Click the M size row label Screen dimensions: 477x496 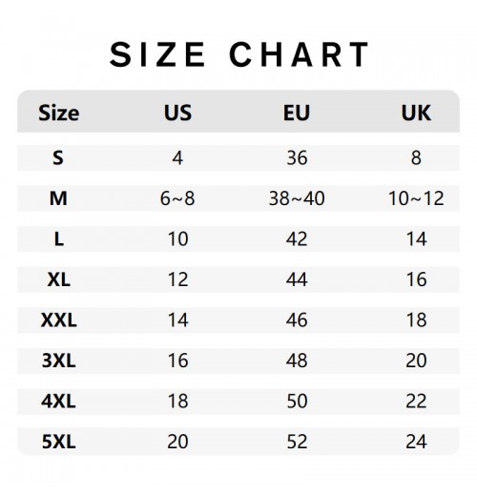tap(58, 198)
